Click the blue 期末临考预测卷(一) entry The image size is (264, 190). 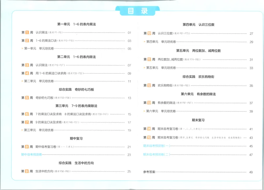(x=156, y=146)
